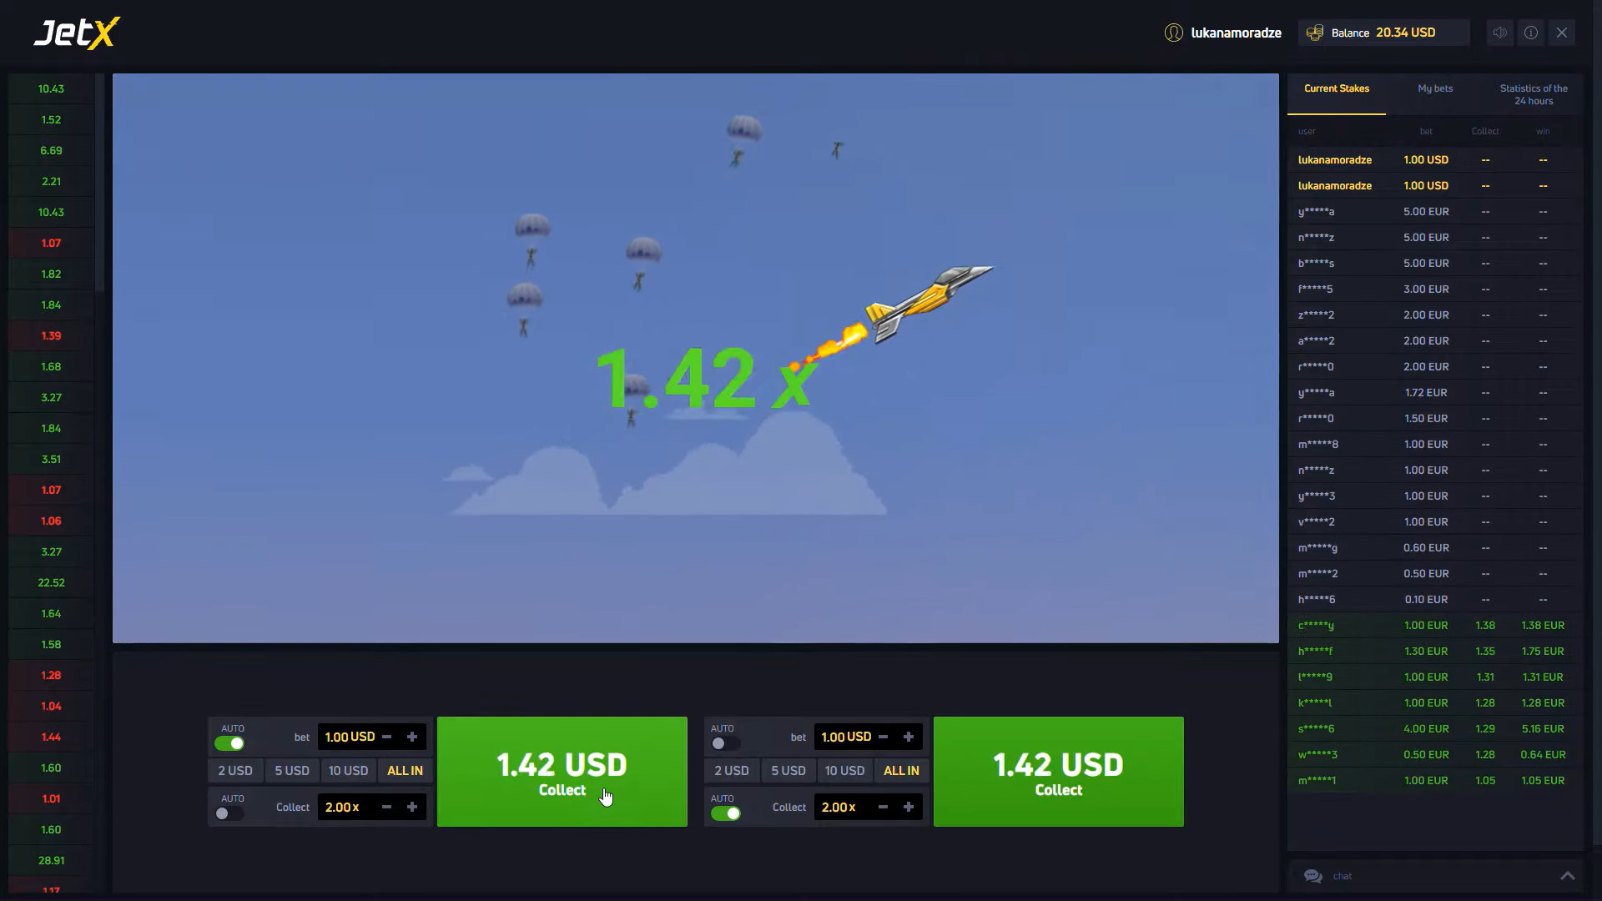Viewport: 1602px width, 901px height.
Task: Decrease right panel auto-collect multiplier
Action: (x=883, y=807)
